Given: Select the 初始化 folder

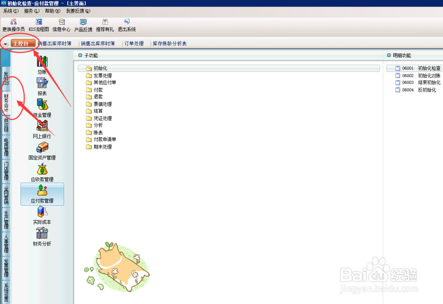Looking at the screenshot, I should tap(229, 68).
